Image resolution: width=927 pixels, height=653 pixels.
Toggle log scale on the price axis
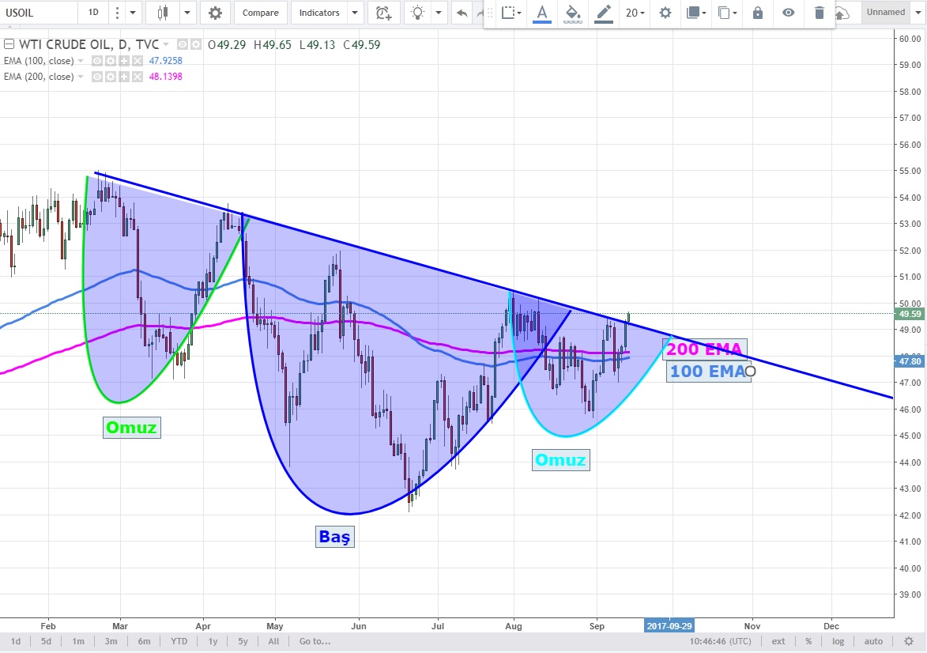(838, 641)
